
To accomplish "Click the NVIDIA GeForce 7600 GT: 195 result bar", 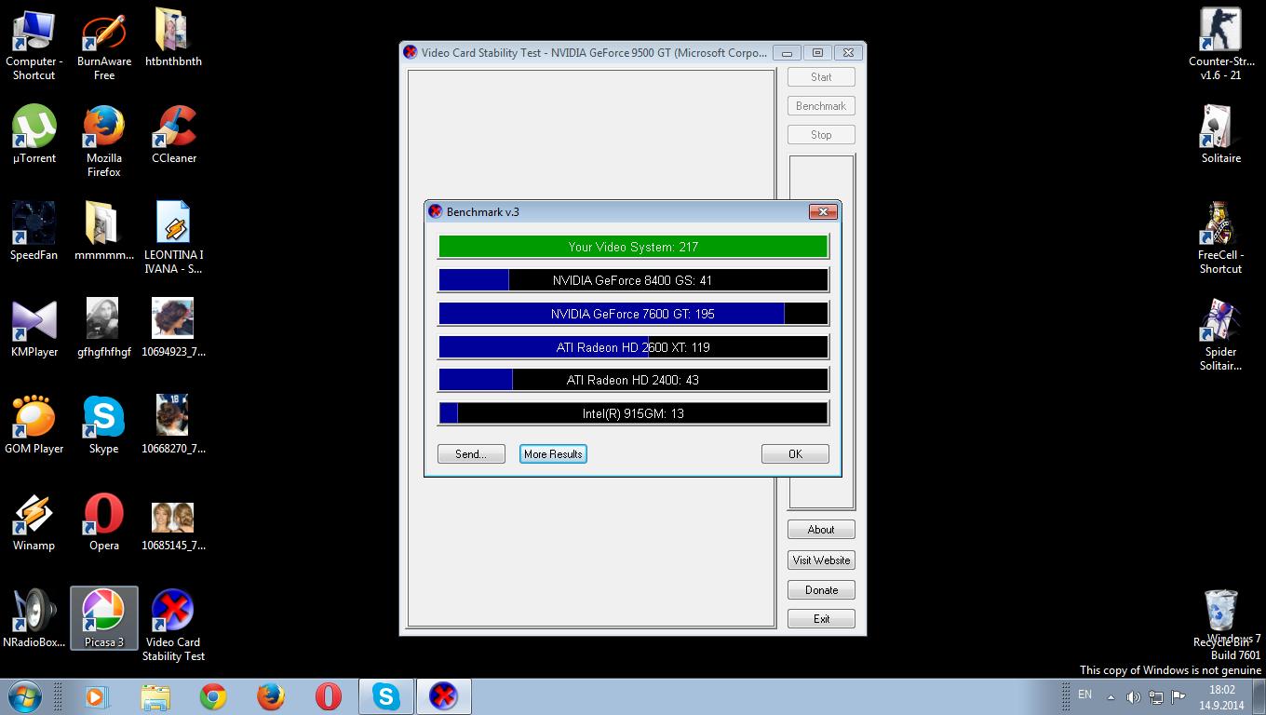I will 633,314.
